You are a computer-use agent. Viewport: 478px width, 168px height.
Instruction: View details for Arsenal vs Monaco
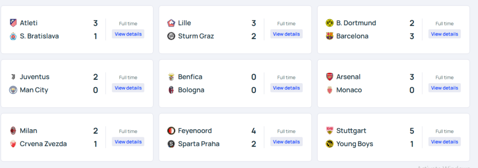point(444,88)
